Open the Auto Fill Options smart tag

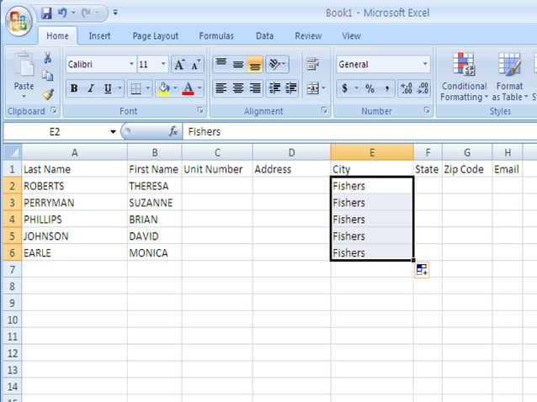(422, 270)
